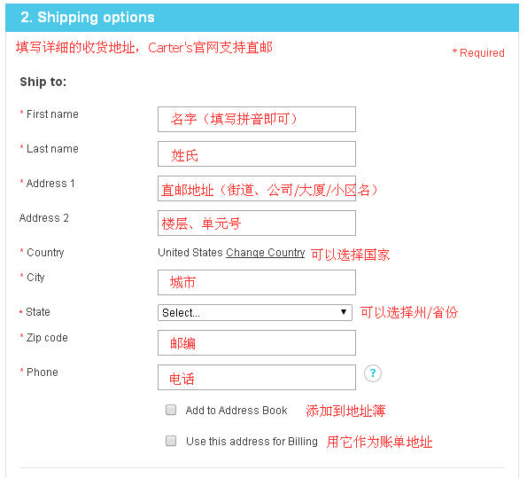Focus the City text field
Image resolution: width=527 pixels, height=478 pixels.
pos(257,282)
